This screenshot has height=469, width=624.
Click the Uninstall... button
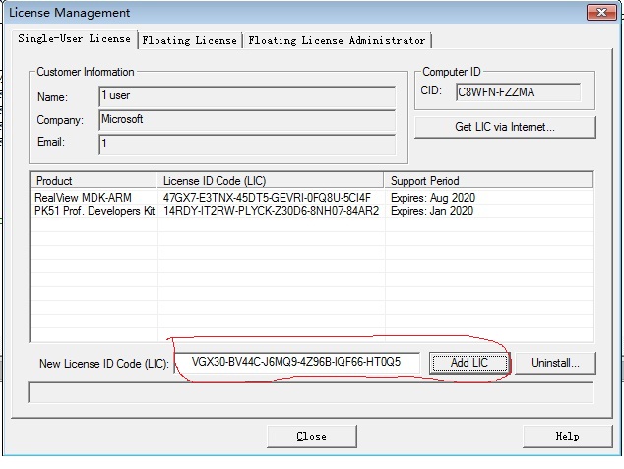click(555, 363)
